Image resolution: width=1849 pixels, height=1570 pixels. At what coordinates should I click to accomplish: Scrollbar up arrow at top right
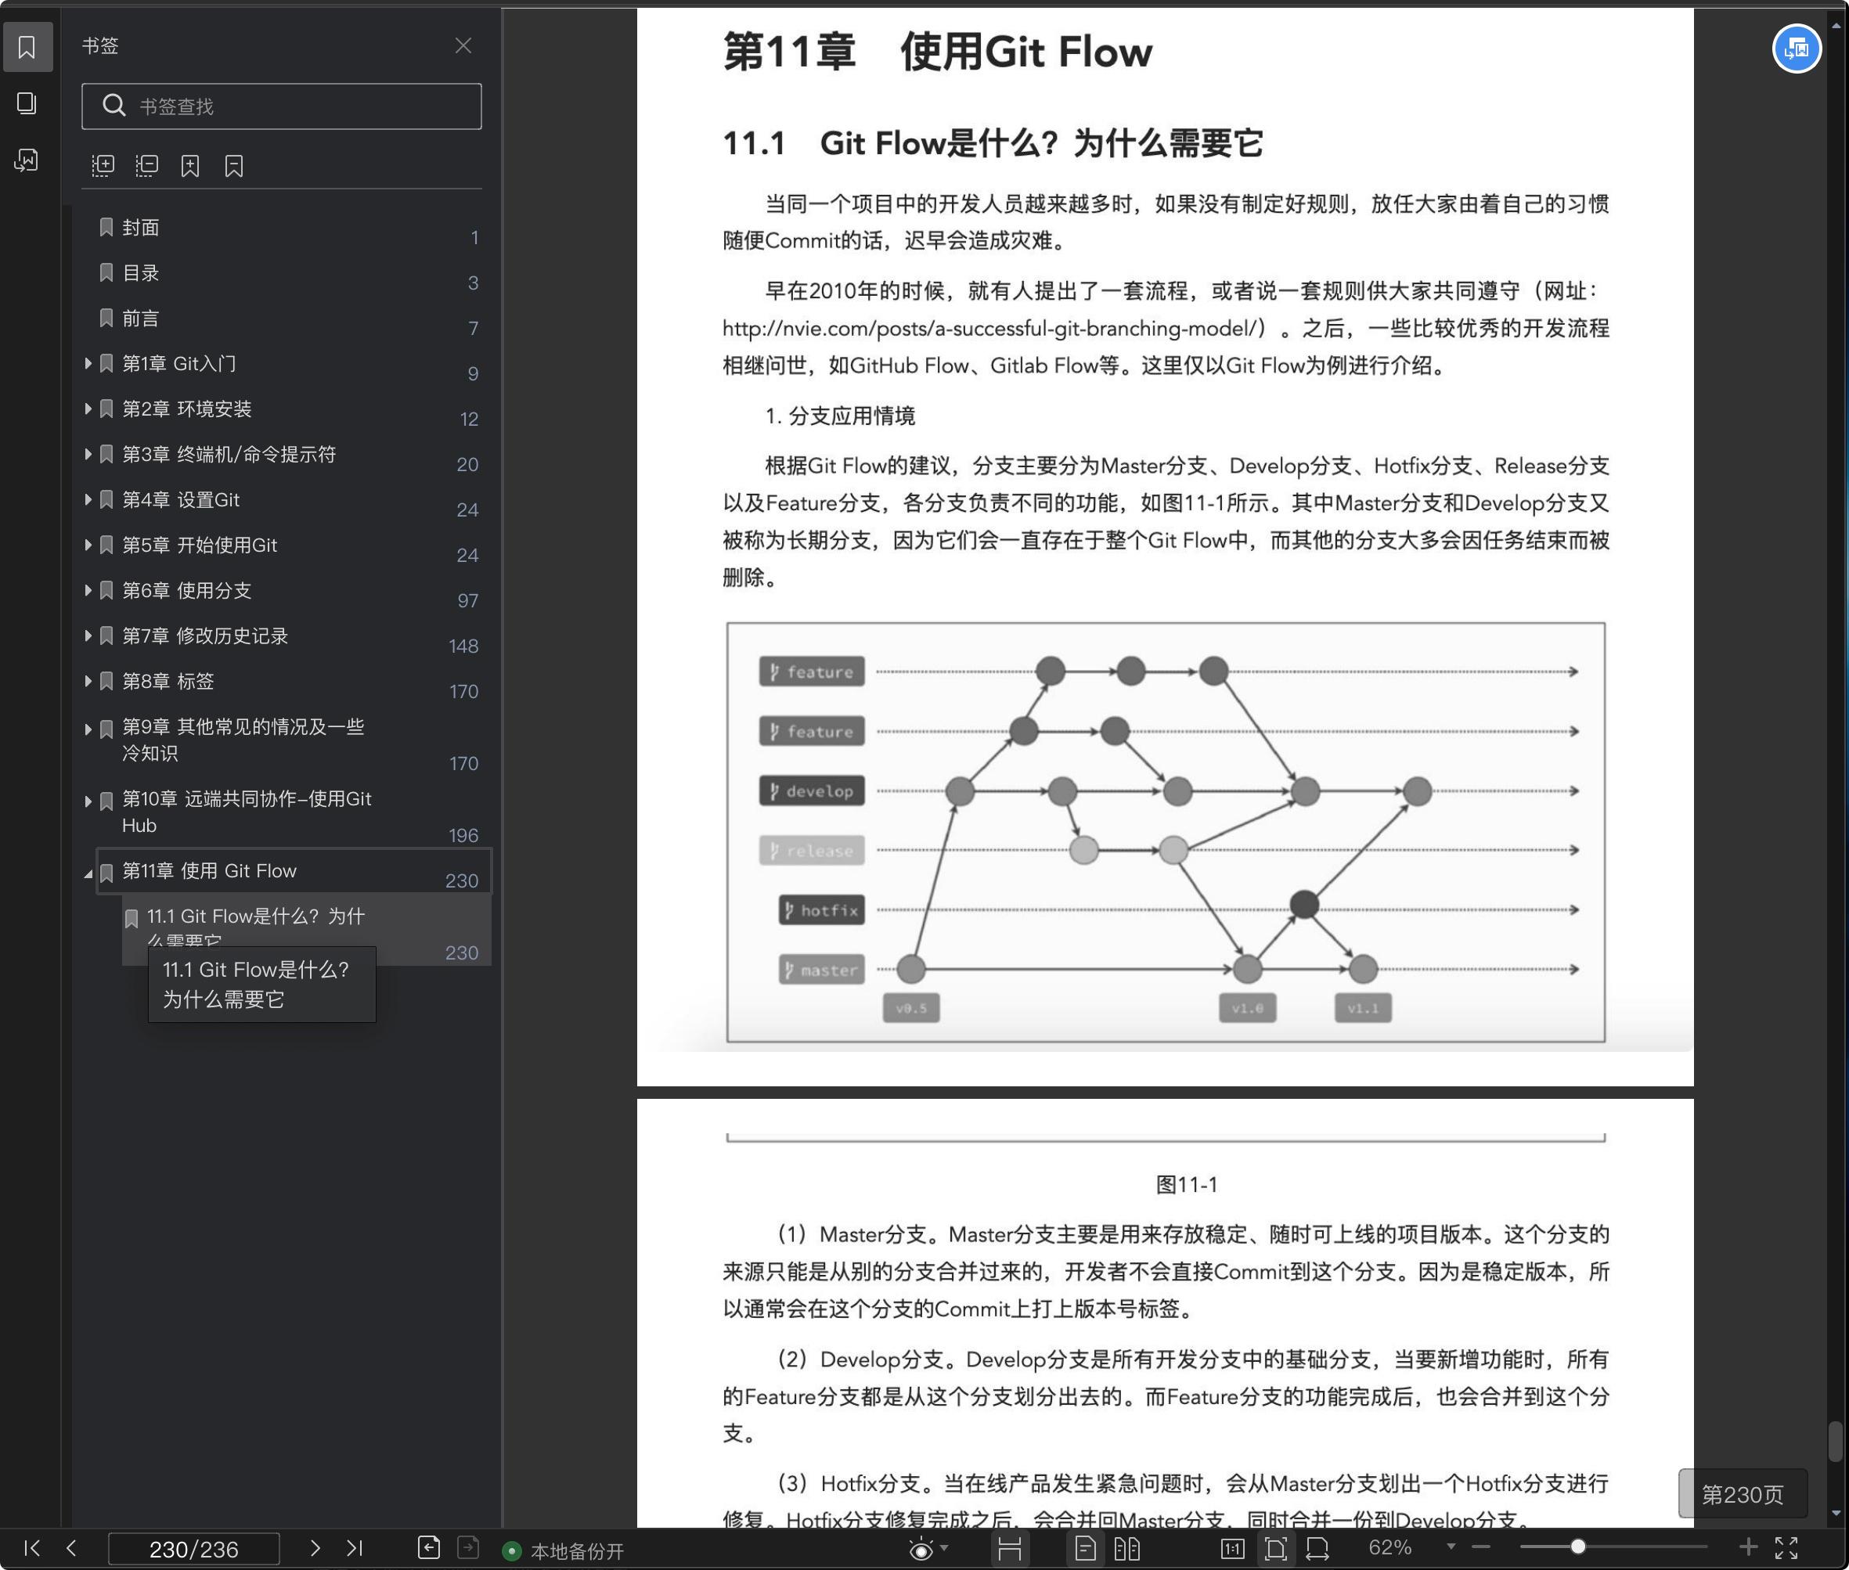pyautogui.click(x=1836, y=25)
